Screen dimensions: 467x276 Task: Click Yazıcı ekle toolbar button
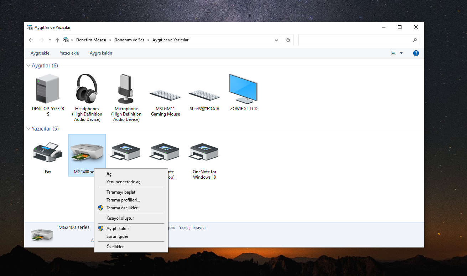[69, 53]
